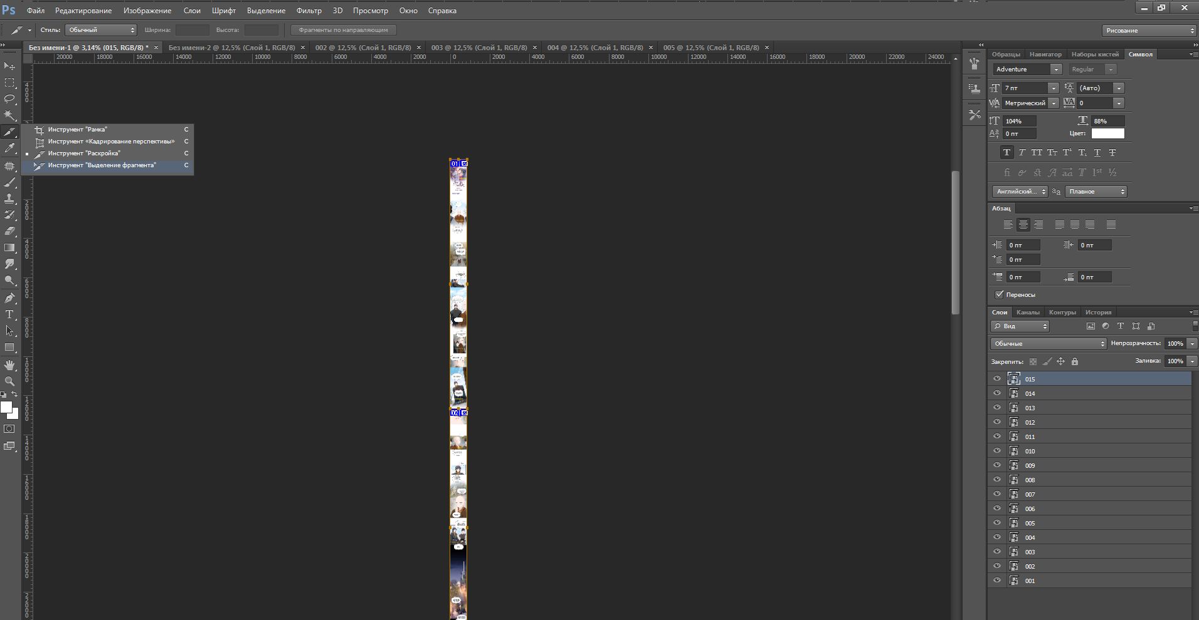Click the vertical scale 104% field
1199x620 pixels.
click(x=1019, y=121)
